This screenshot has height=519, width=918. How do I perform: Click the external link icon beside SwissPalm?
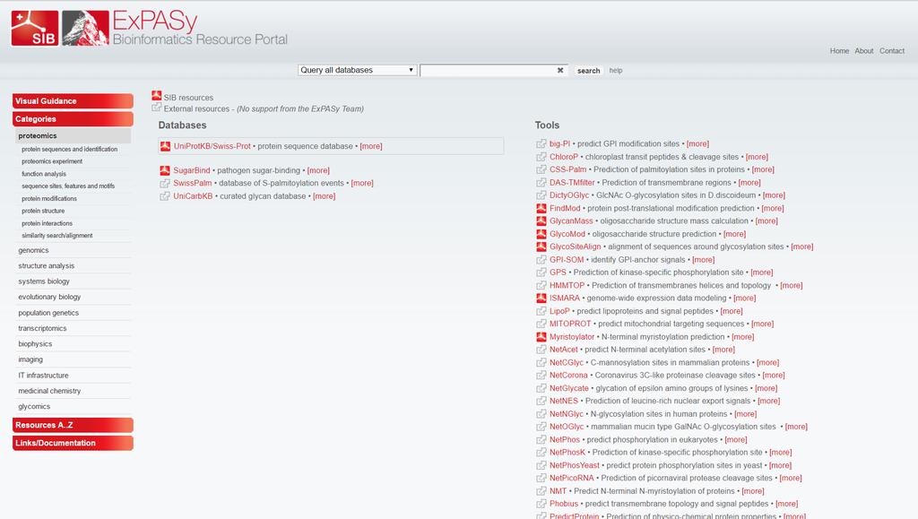pos(165,183)
